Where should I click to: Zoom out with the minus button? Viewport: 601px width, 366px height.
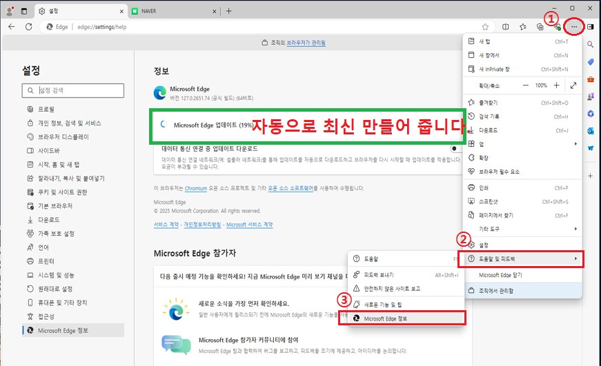tap(526, 85)
